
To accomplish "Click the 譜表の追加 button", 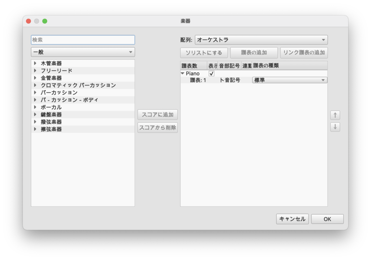I will tap(254, 53).
